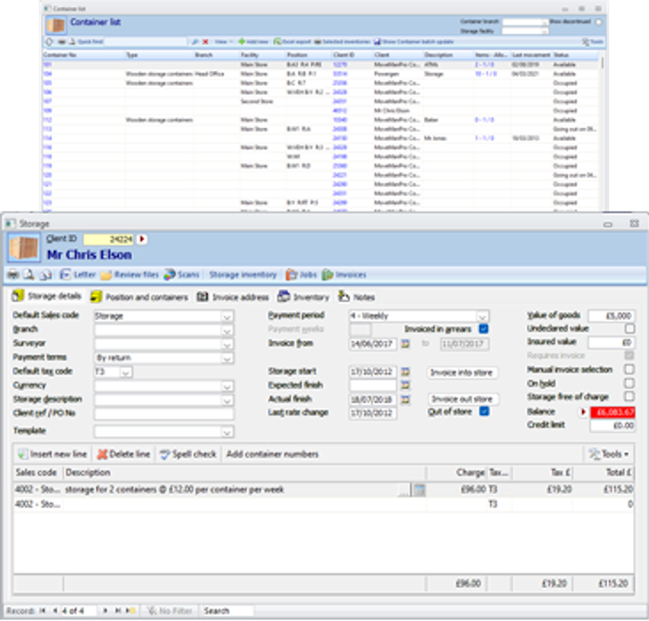Toggle Show discontinued in Container list
This screenshot has height=621, width=649.
tap(599, 22)
